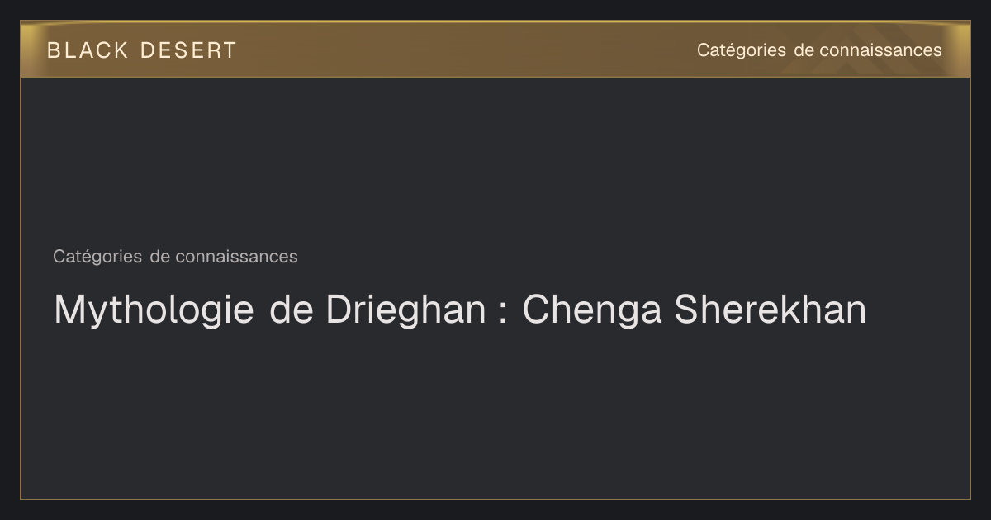Image resolution: width=991 pixels, height=520 pixels.
Task: Click the Mythologie de Drieghan title
Action: [460, 310]
